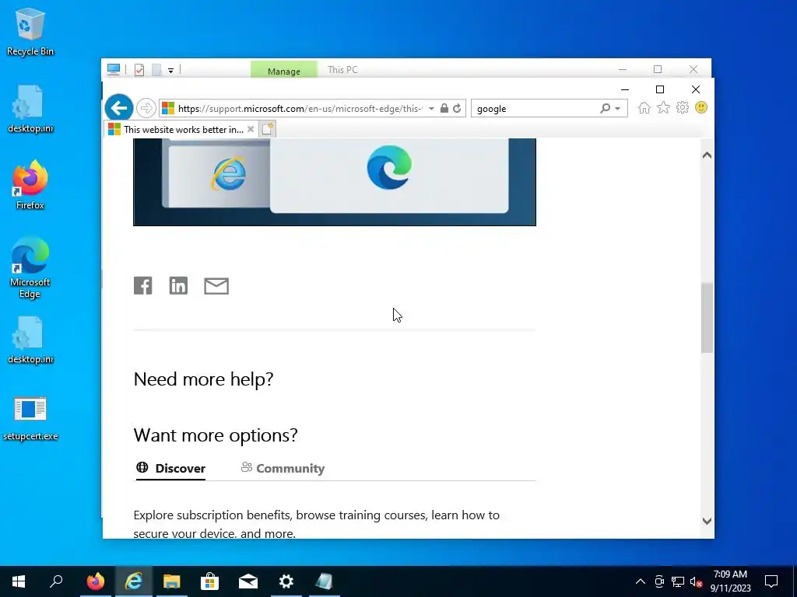Click the search magnifier icon in search box
Viewport: 797px width, 597px height.
point(605,108)
